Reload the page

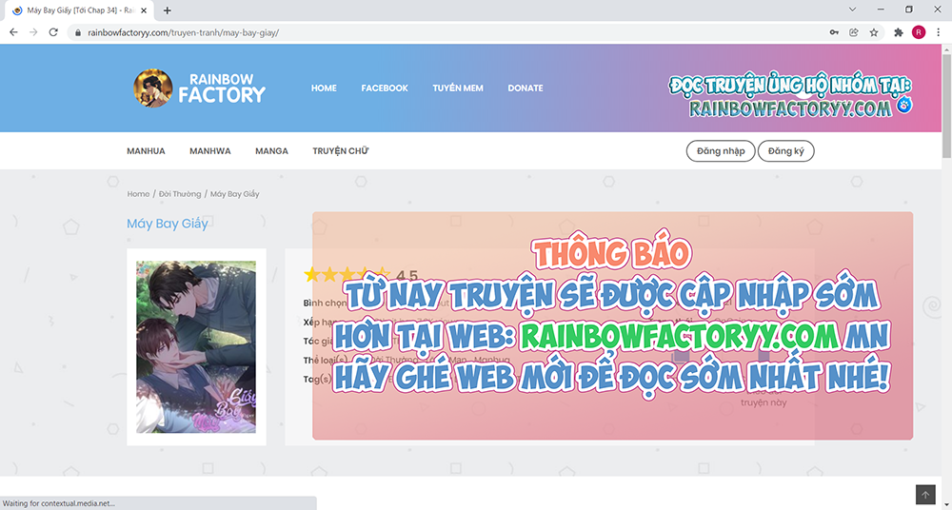(54, 32)
